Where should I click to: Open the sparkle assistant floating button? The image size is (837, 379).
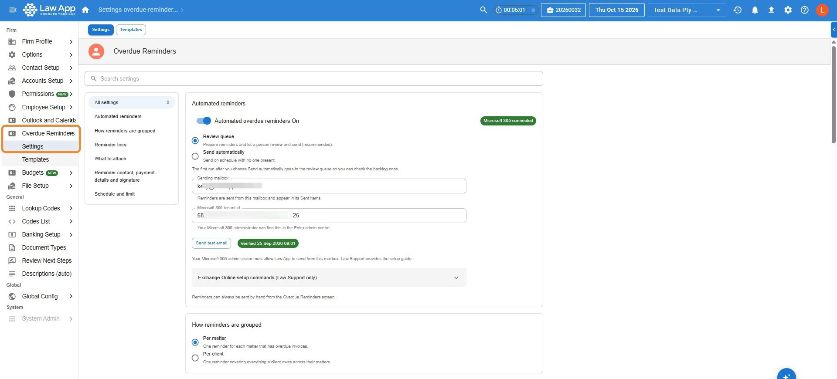[x=786, y=376]
